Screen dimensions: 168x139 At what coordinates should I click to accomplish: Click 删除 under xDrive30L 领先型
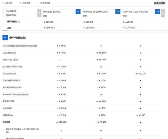click(x=85, y=16)
